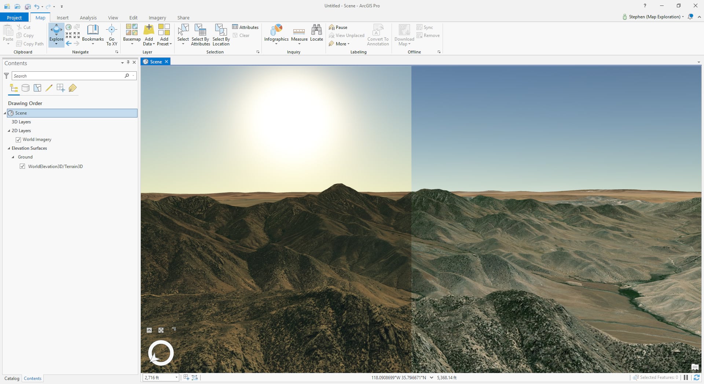704x384 pixels.
Task: Switch to List By Editing
Action: click(49, 88)
